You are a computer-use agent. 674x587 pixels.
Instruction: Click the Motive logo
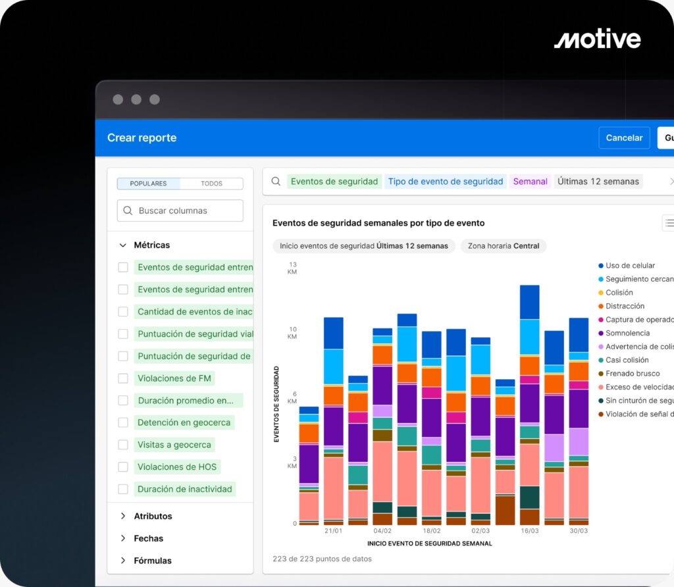[x=597, y=39]
